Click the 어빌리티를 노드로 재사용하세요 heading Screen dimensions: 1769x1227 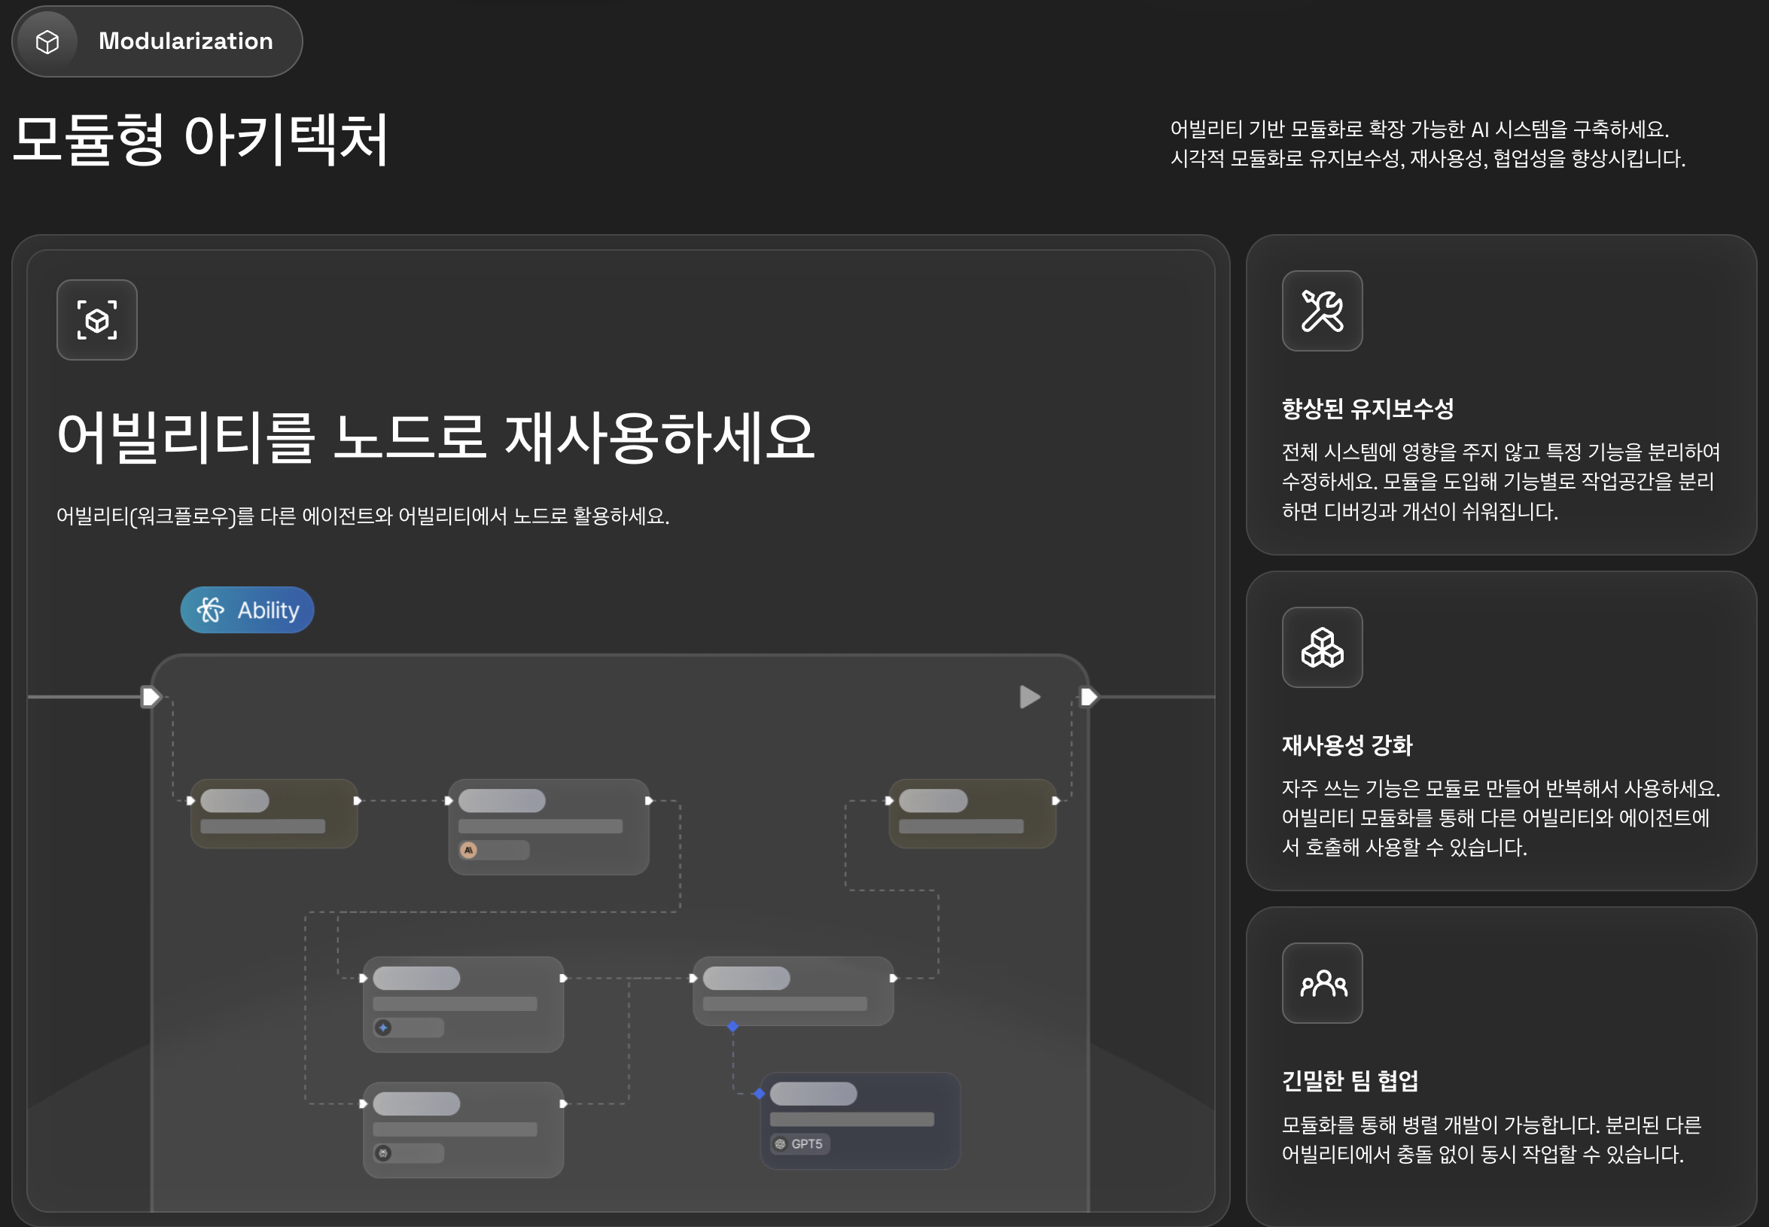[435, 437]
